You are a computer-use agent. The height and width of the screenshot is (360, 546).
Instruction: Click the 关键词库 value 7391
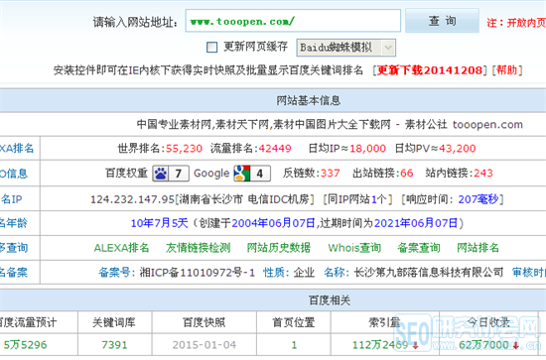114,345
